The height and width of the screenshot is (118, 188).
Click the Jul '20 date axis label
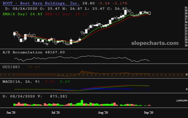click(56, 112)
